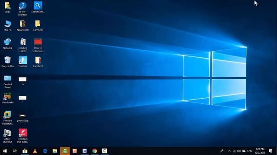Open Task View from the taskbar
The width and height of the screenshot is (277, 155).
click(15, 151)
